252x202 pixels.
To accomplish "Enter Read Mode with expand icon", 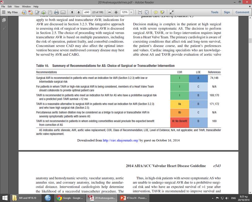I will tap(171, 12).
